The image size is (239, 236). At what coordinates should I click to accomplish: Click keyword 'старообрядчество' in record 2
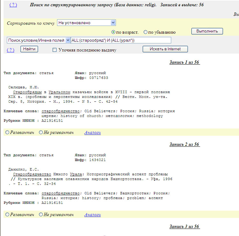(x=61, y=193)
